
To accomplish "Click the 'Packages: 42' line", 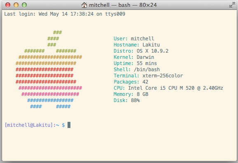I will [131, 82].
